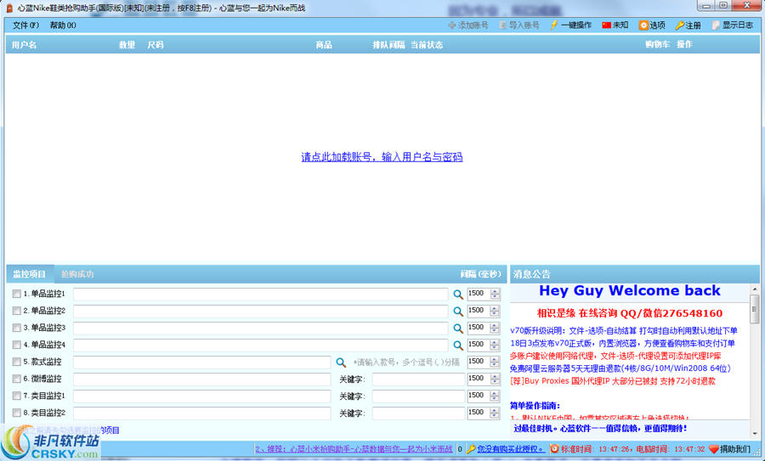765x461 pixels.
Task: Enable 5. 款式监控 checkbox
Action: pyautogui.click(x=17, y=362)
